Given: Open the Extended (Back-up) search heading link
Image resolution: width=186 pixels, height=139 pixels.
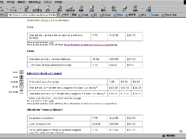Looking at the screenshot, I should tap(44, 73).
